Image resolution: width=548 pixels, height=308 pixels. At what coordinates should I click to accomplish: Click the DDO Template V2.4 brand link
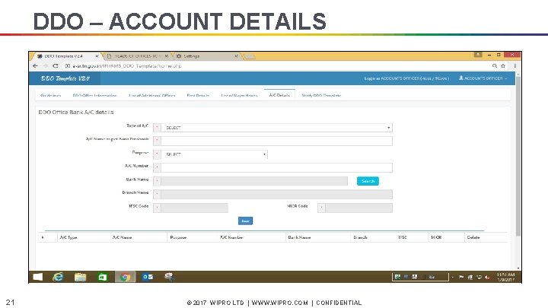click(x=65, y=78)
